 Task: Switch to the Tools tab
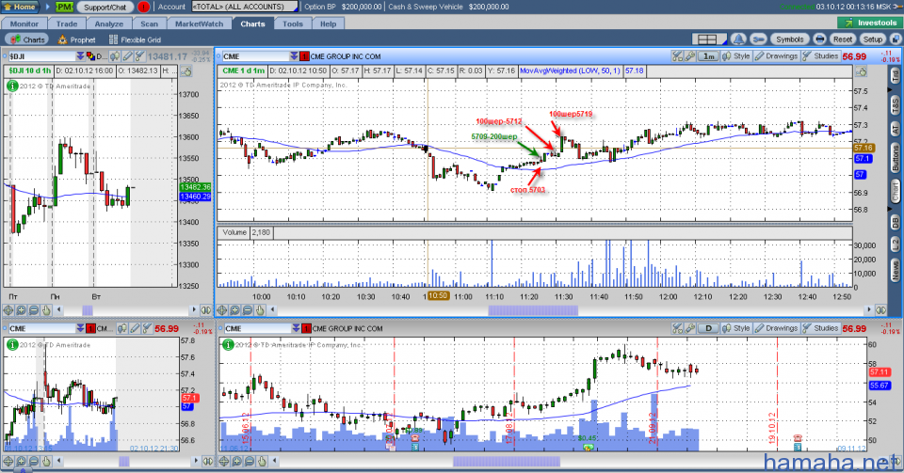tap(292, 24)
